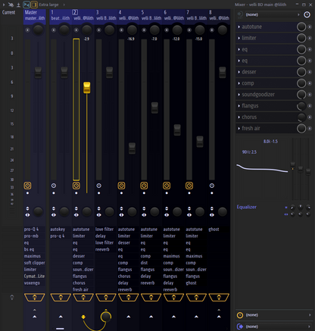Screen dimensions: 315x331
Task: Open the latency (none) dropdown
Action: point(279,315)
